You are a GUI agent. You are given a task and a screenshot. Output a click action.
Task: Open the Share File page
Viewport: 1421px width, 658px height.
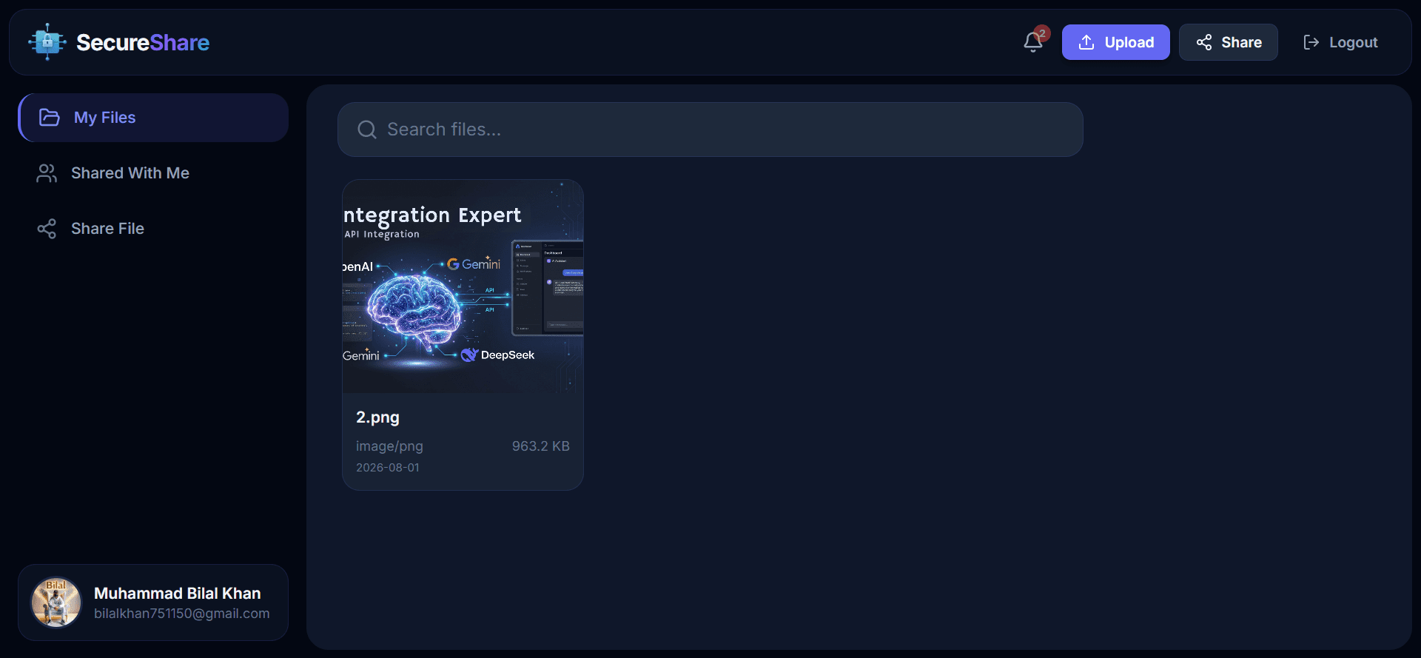153,229
